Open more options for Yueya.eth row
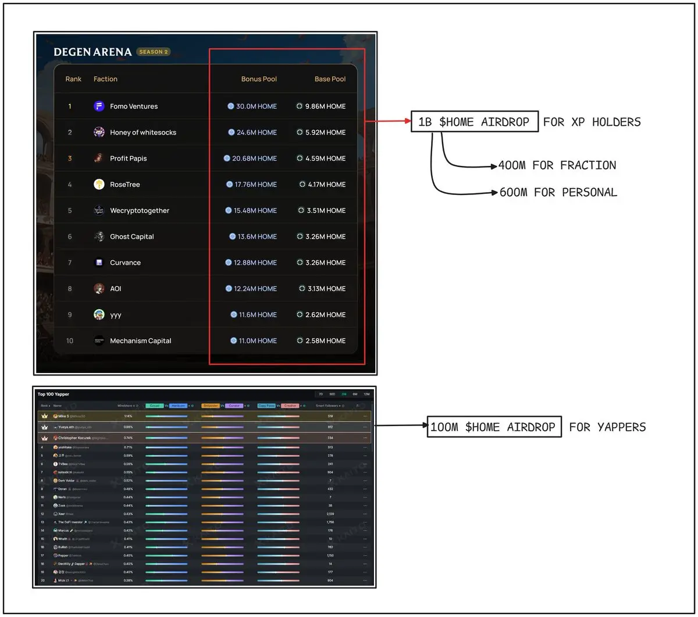Viewport: 698px width, 617px height. (x=365, y=427)
